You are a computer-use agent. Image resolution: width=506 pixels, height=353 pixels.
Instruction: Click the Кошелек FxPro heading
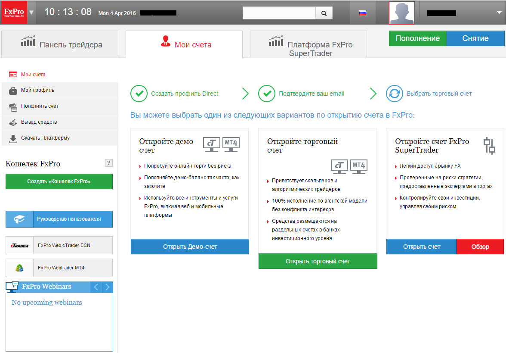(x=33, y=164)
